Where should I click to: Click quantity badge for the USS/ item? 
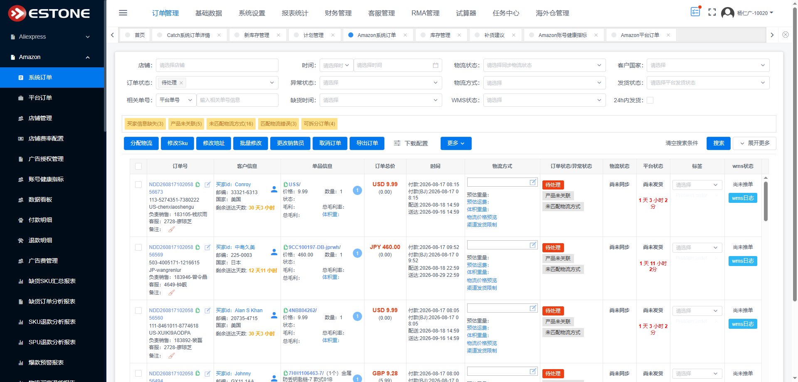(x=357, y=190)
